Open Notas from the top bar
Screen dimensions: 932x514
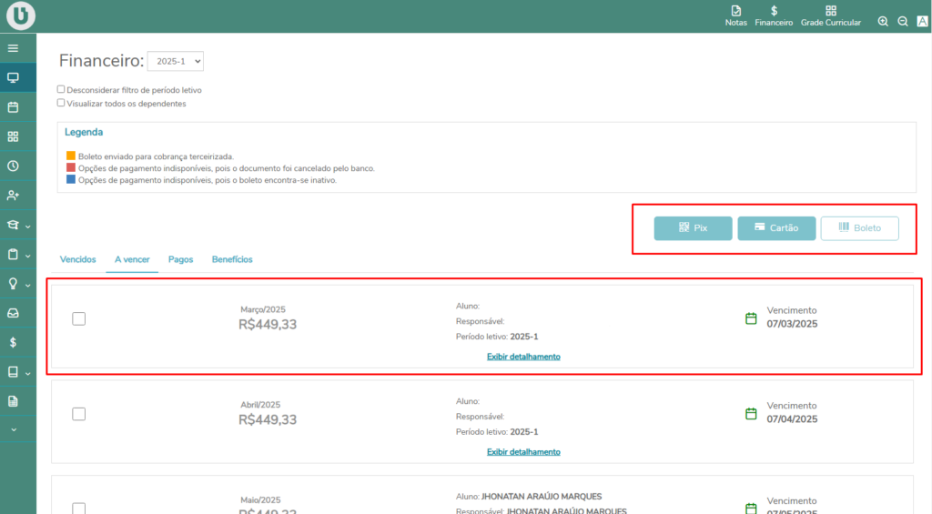click(x=736, y=16)
